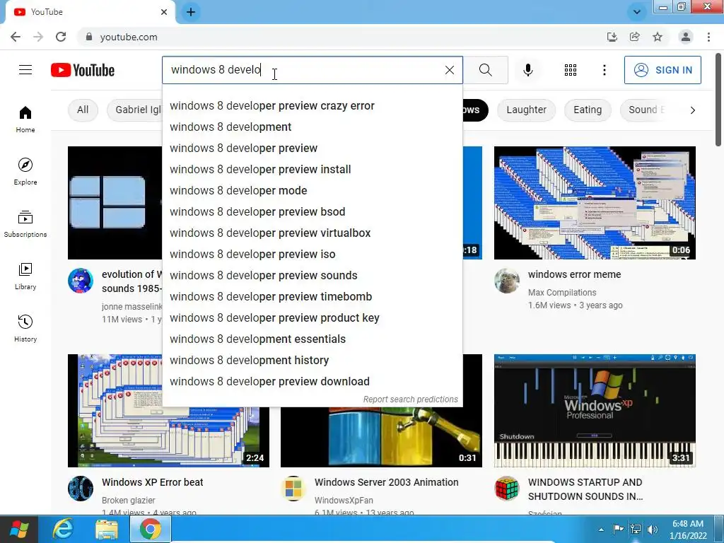
Task: Select the All filter chip
Action: pyautogui.click(x=83, y=110)
